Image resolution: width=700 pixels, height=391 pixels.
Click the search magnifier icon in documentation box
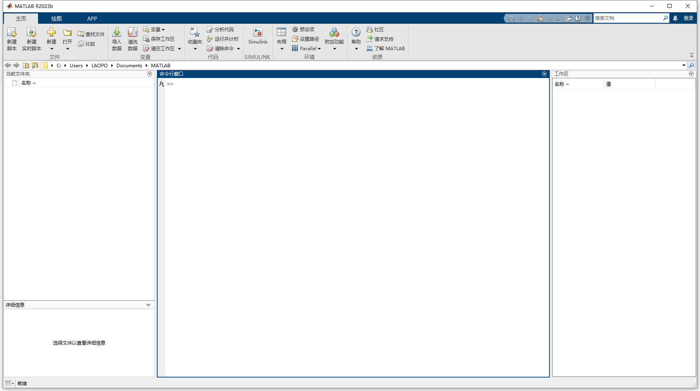coord(666,18)
